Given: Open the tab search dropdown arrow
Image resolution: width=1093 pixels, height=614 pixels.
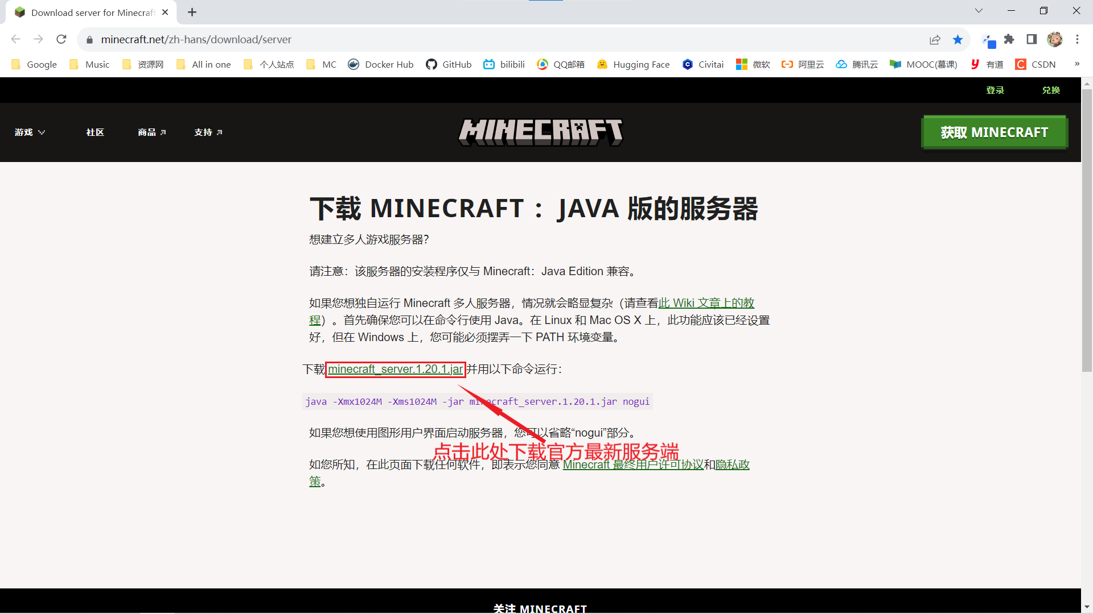Looking at the screenshot, I should click(x=979, y=11).
